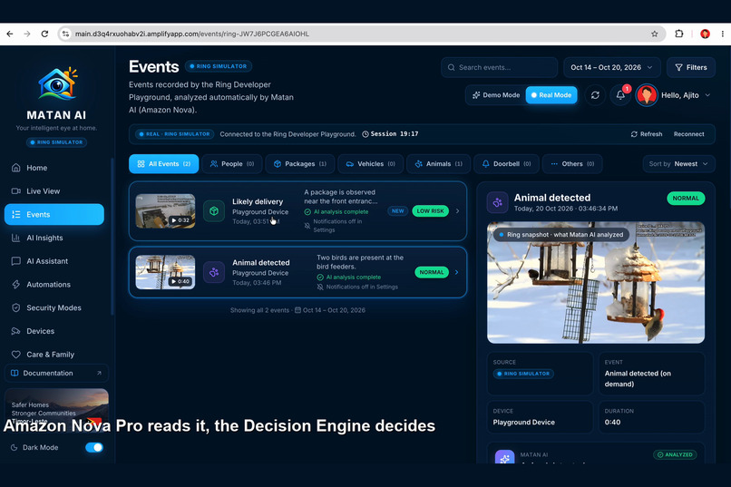Viewport: 731px width, 487px height.
Task: Click the paw icon on Animal detected event
Action: [x=214, y=272]
